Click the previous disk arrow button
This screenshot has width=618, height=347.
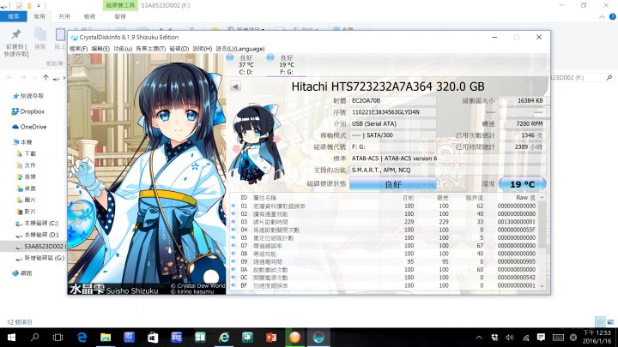pyautogui.click(x=235, y=87)
